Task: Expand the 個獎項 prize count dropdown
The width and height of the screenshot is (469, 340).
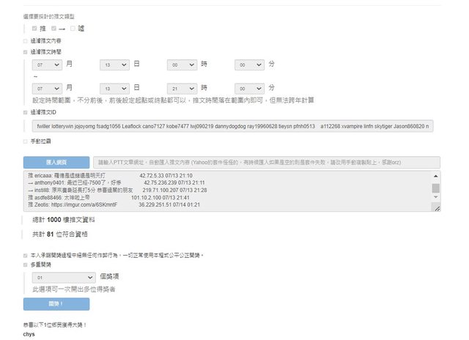Action: pos(64,278)
